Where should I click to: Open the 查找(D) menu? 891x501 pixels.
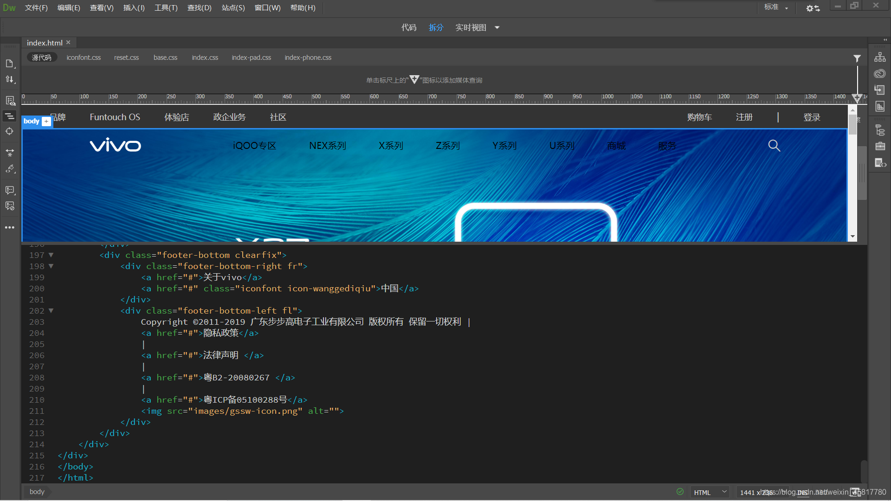[x=200, y=8]
